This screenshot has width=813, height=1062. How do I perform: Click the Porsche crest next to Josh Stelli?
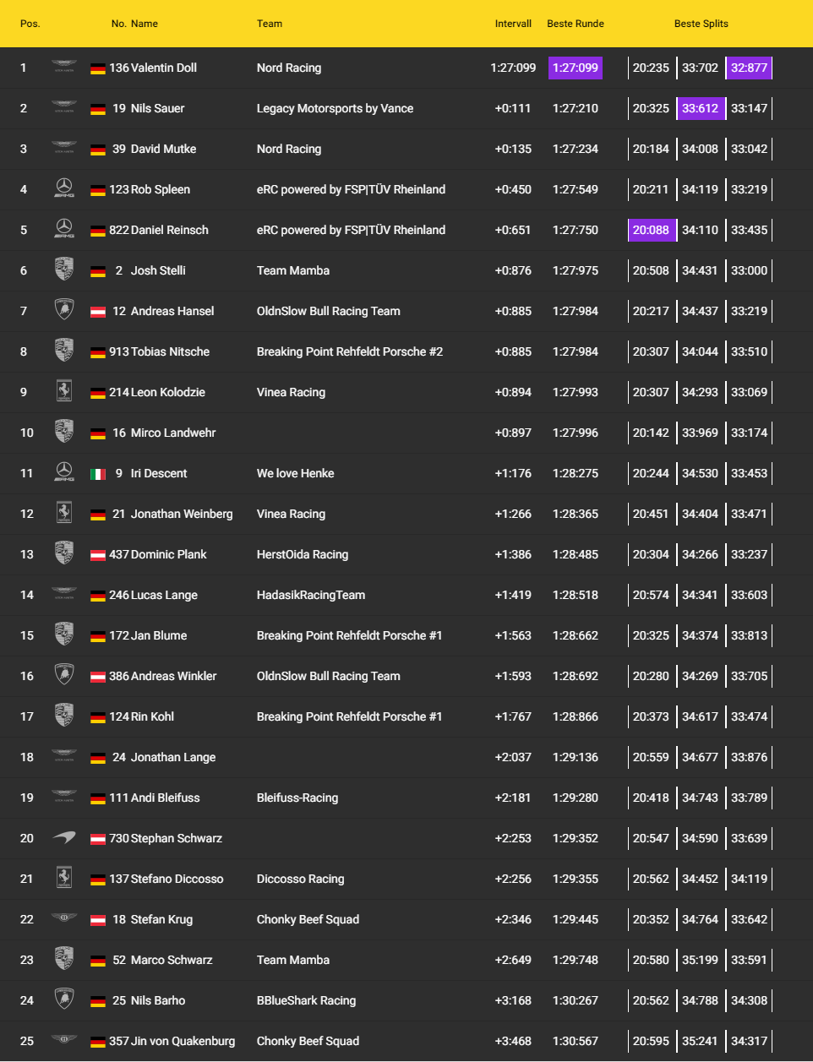pyautogui.click(x=64, y=270)
